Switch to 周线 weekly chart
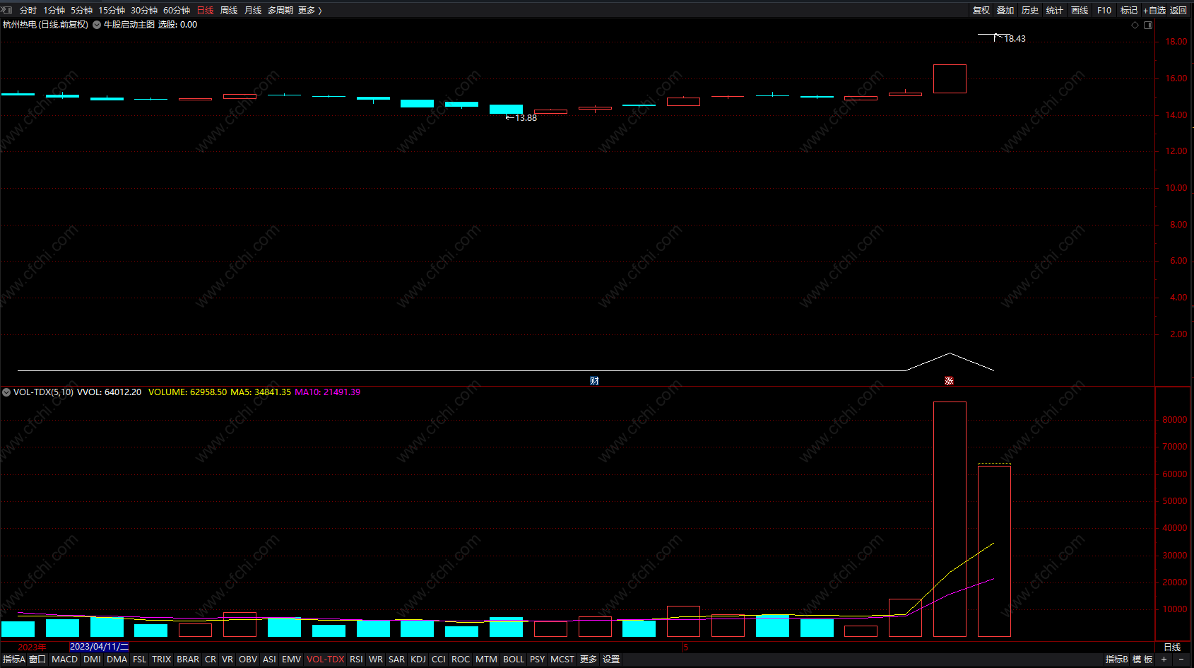This screenshot has height=668, width=1194. 229,11
